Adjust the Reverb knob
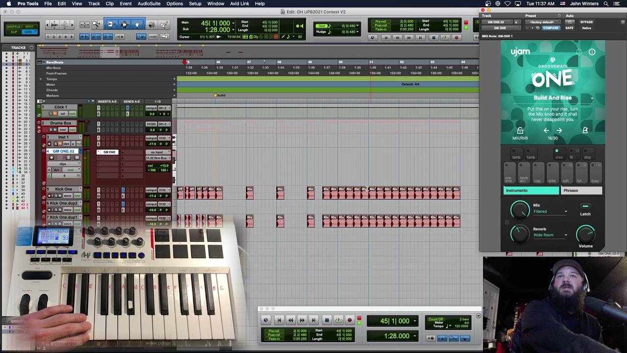The image size is (627, 353). [520, 233]
